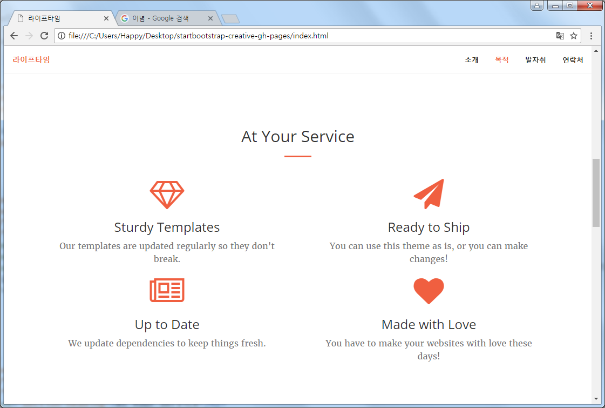Viewport: 605px width, 408px height.
Task: Click the Sturdy Templates heading
Action: click(167, 228)
